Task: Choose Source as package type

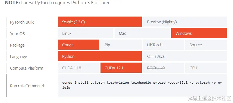Action: (x=206, y=45)
